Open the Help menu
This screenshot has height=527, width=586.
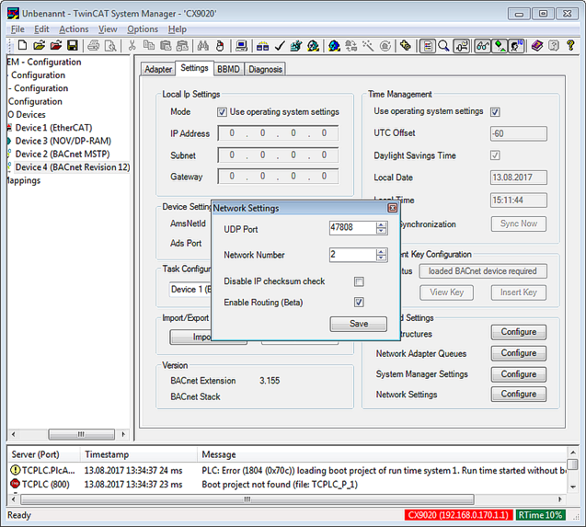[x=178, y=29]
